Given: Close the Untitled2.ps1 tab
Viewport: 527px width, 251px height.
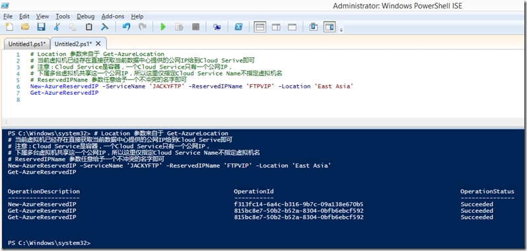Looking at the screenshot, I should click(98, 43).
